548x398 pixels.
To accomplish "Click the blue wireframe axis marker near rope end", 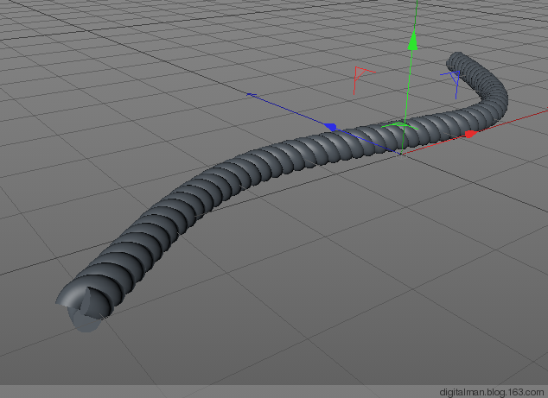I will 452,84.
